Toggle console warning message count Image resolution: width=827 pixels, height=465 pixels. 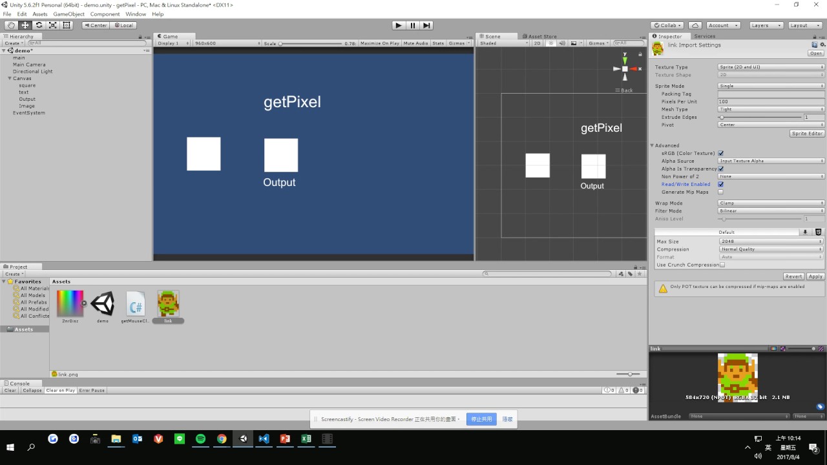pyautogui.click(x=623, y=390)
